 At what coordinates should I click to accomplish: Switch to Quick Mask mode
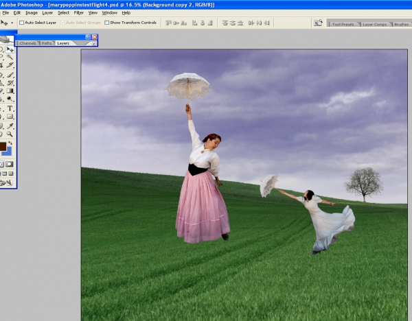click(10, 165)
